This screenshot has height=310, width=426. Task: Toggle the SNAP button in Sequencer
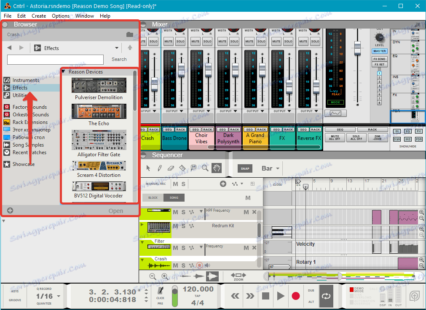tap(245, 168)
